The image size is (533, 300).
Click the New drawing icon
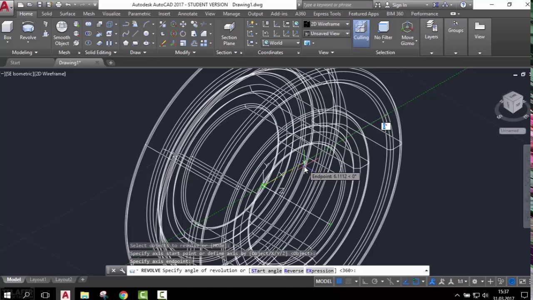click(x=20, y=5)
